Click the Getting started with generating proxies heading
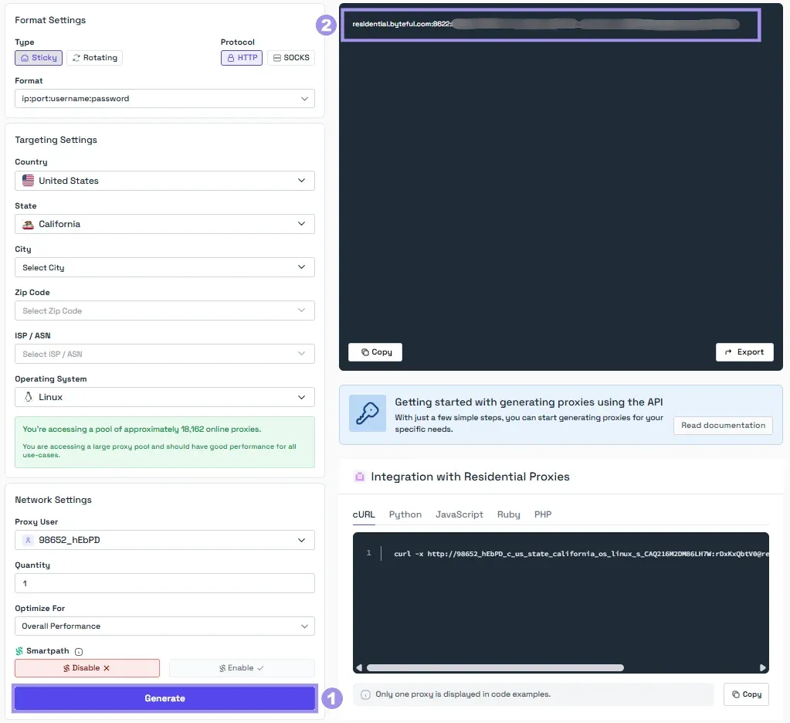790x723 pixels. click(528, 402)
